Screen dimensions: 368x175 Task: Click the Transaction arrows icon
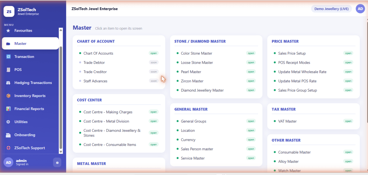pyautogui.click(x=8, y=57)
